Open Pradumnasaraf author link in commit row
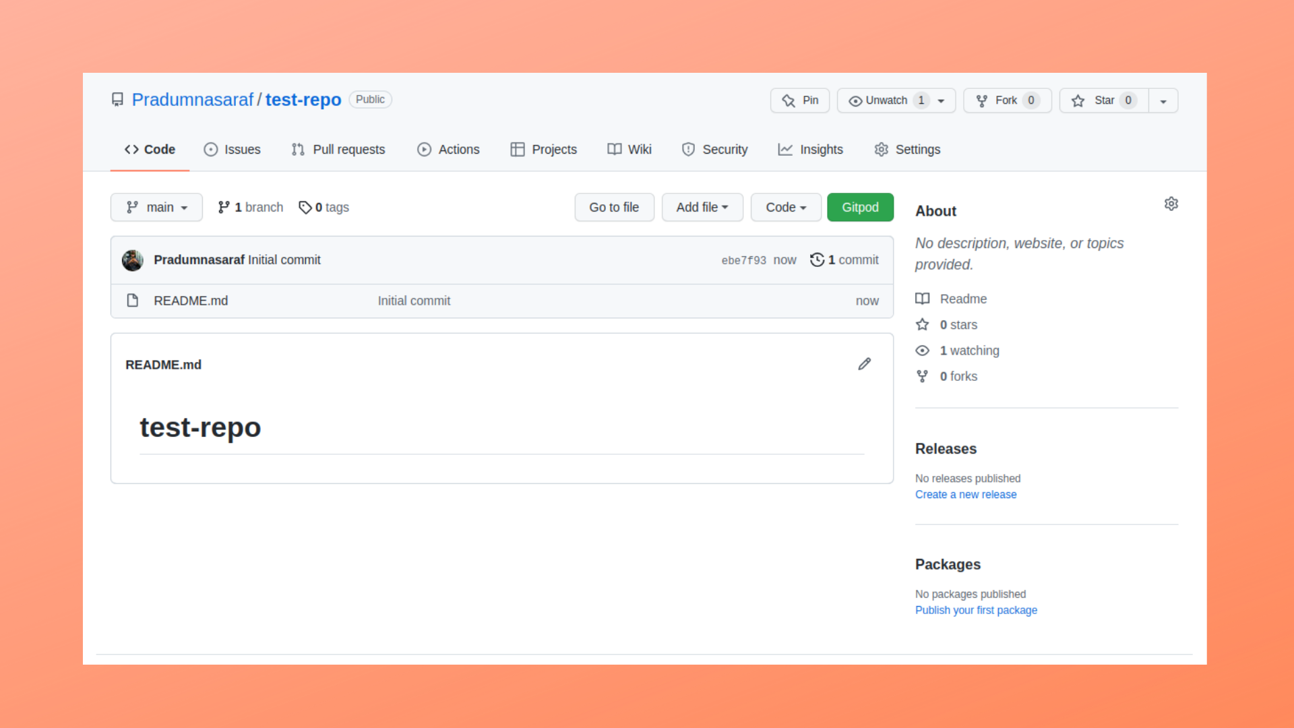 199,260
